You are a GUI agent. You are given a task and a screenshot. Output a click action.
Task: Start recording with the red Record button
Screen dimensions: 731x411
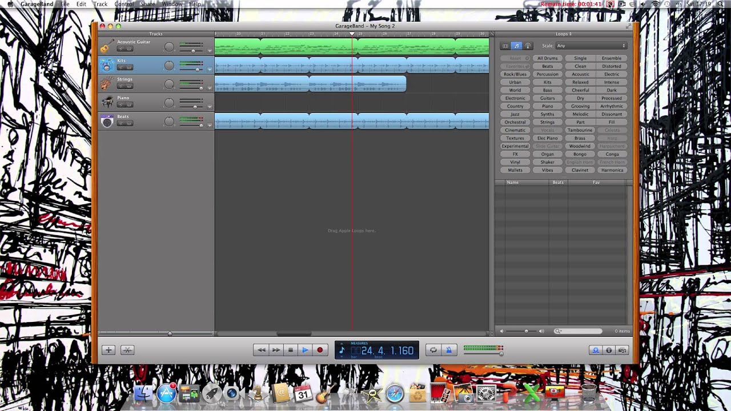(x=320, y=350)
